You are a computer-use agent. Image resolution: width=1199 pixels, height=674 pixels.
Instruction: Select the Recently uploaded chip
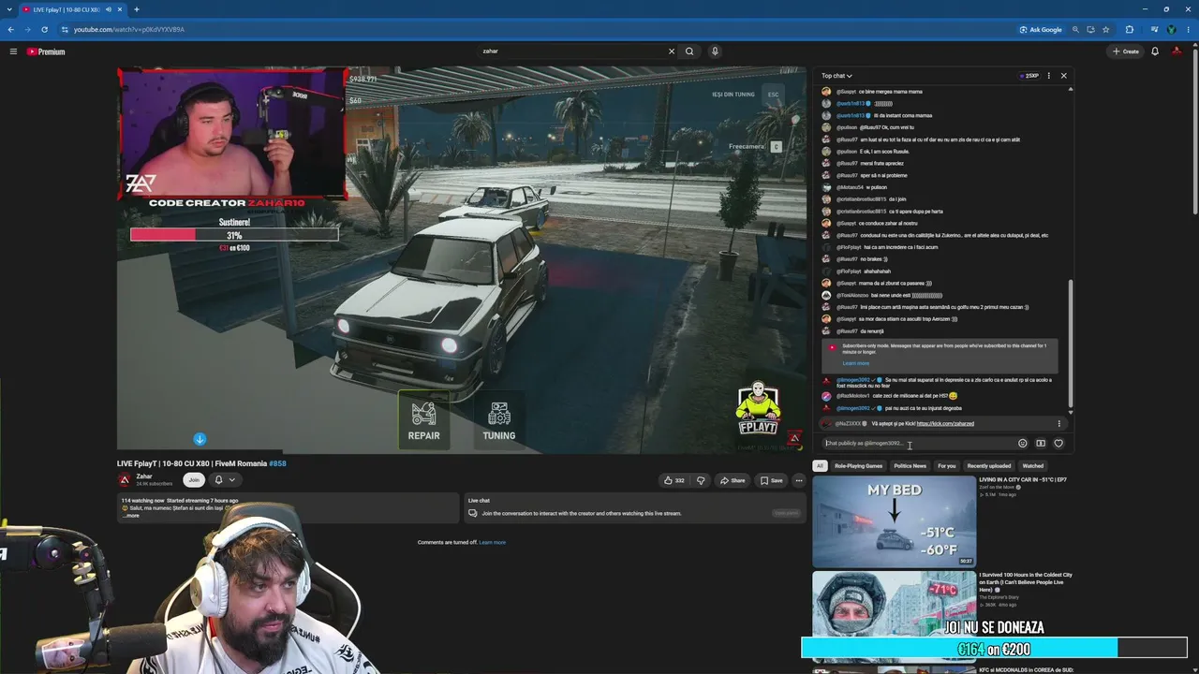click(x=988, y=466)
